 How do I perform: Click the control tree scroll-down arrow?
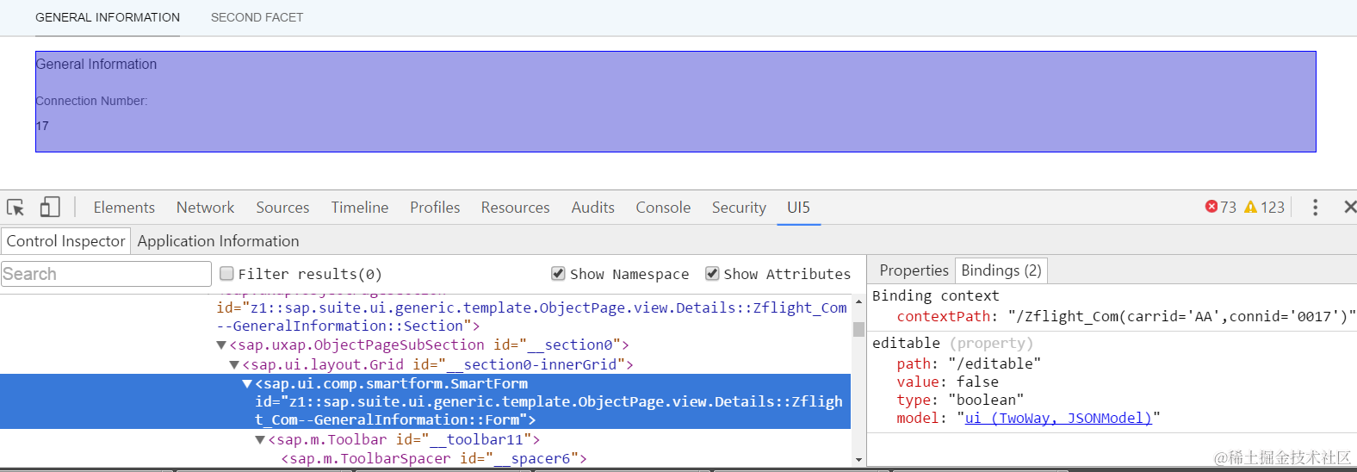[858, 460]
